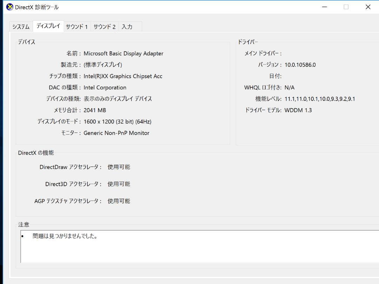
Task: Open the サウンド 1 tab
Action: (x=77, y=26)
